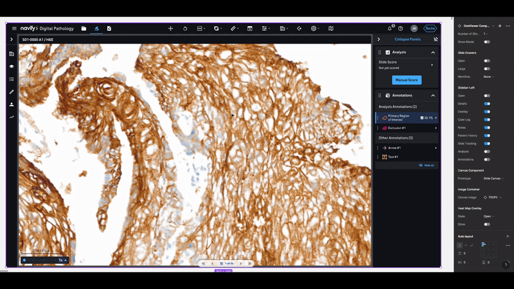Select the Text #1 annotation
Image resolution: width=514 pixels, height=289 pixels.
(407, 157)
